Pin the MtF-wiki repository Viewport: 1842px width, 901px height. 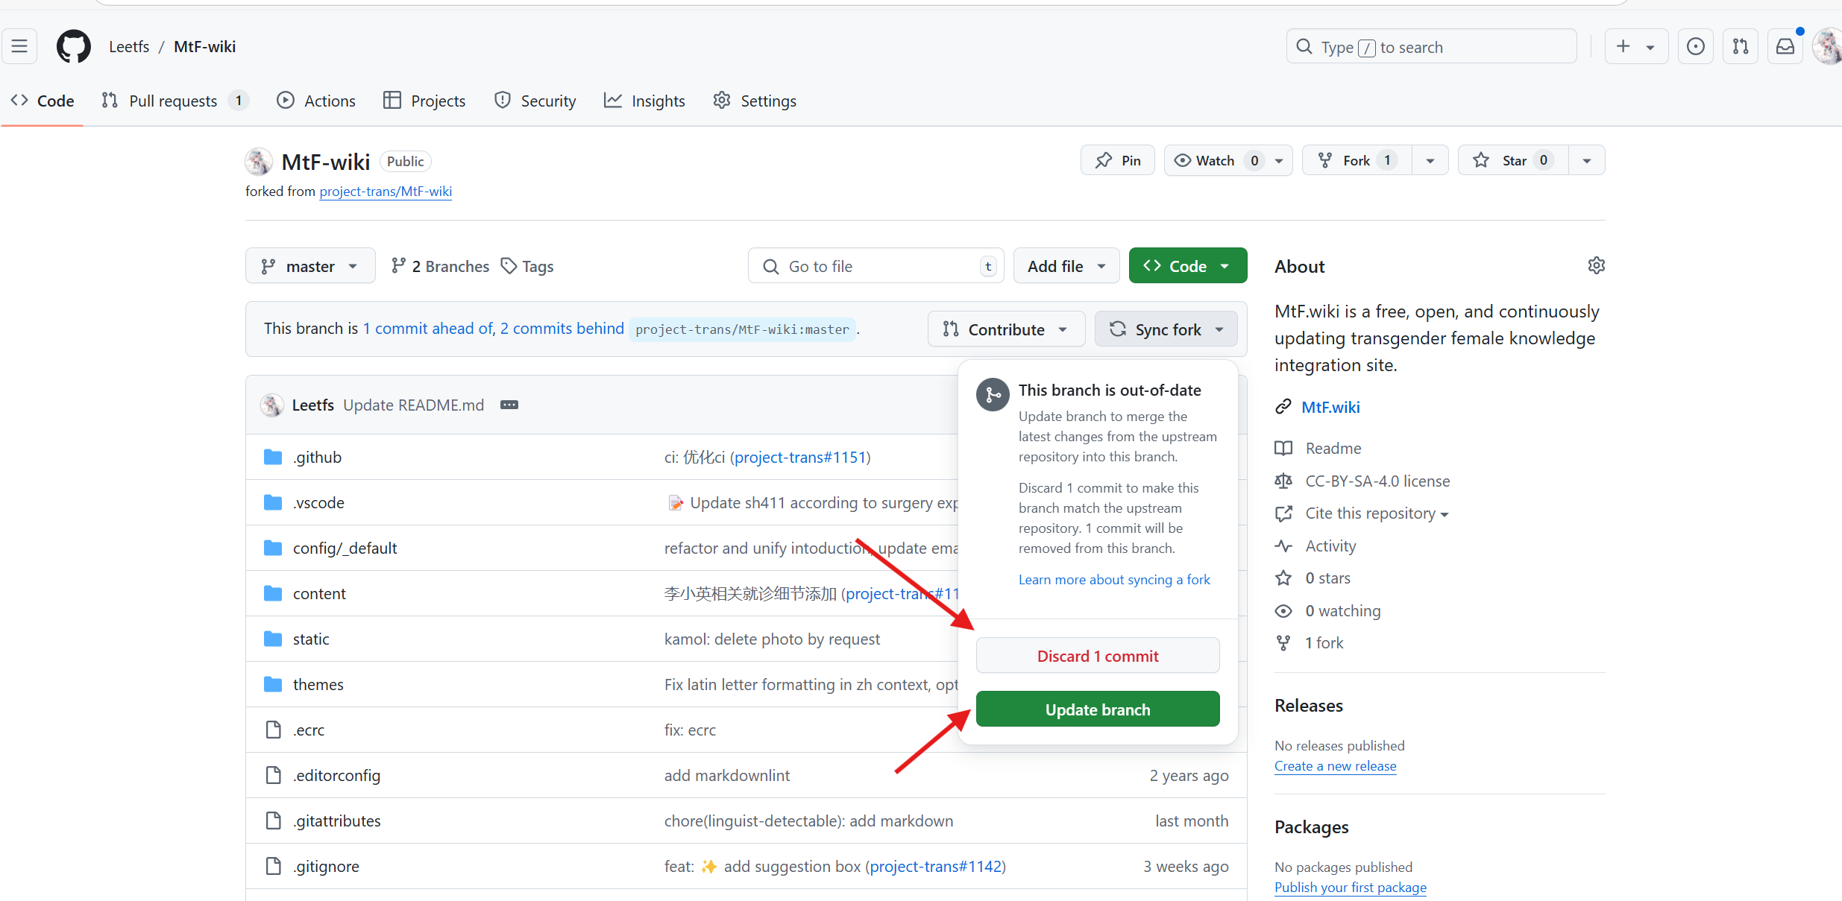point(1117,160)
